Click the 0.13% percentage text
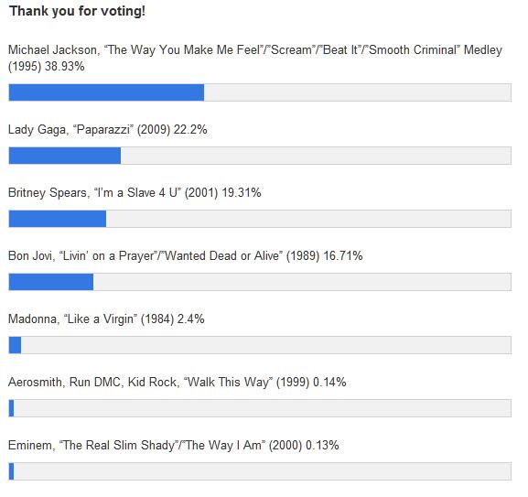 point(322,445)
